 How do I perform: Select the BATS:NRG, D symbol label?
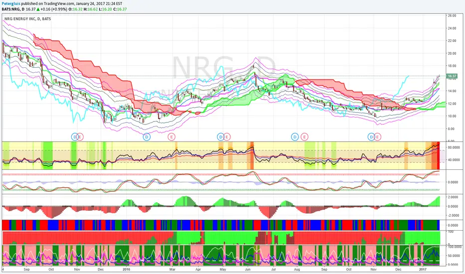[x=13, y=9]
